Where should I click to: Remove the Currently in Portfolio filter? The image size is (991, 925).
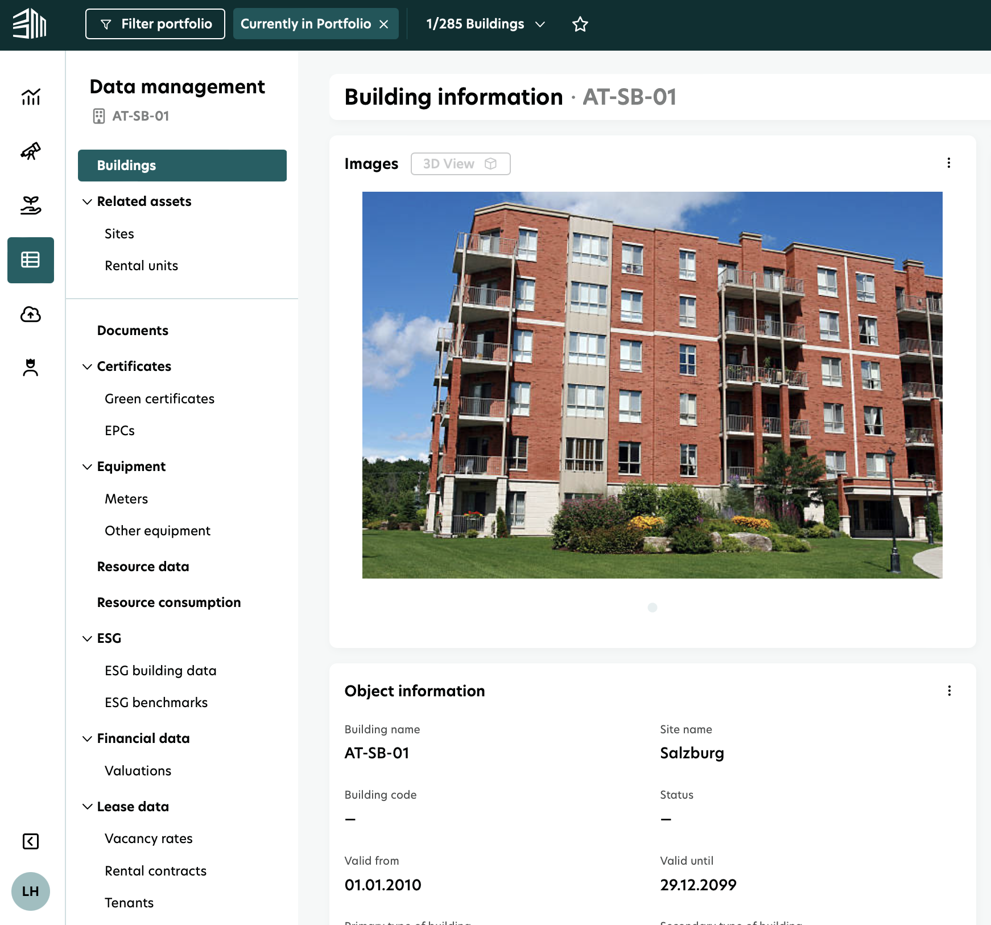click(x=384, y=24)
